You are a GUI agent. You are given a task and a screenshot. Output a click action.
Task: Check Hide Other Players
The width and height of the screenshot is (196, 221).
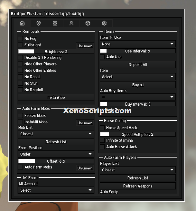click(x=20, y=64)
